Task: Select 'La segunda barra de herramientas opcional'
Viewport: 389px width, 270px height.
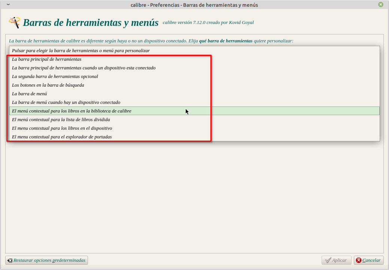Action: 195,76
